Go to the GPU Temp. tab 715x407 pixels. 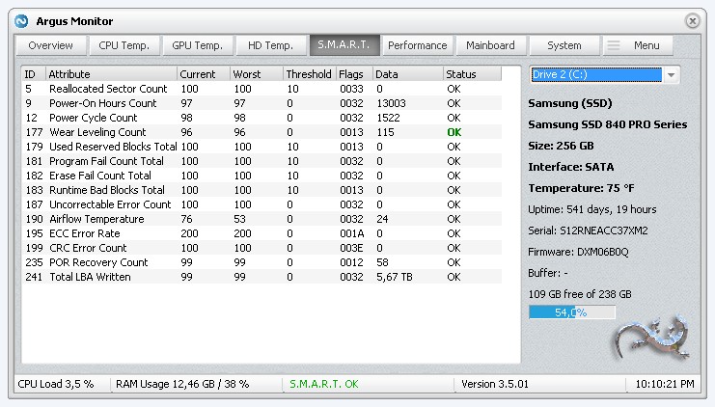(198, 45)
